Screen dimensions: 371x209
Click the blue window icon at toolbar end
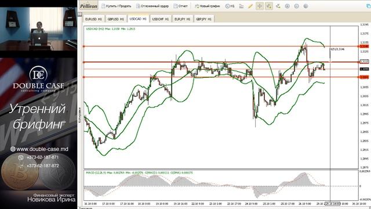click(x=368, y=6)
